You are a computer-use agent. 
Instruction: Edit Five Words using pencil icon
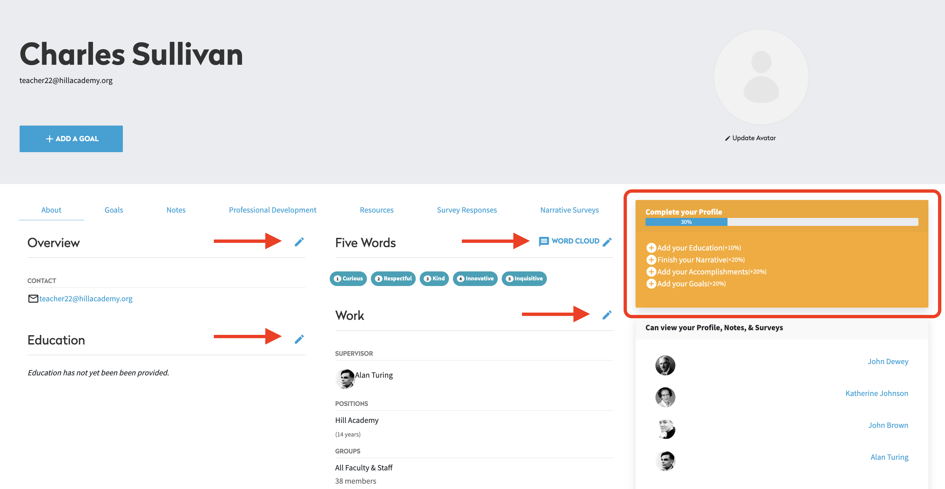tap(607, 242)
